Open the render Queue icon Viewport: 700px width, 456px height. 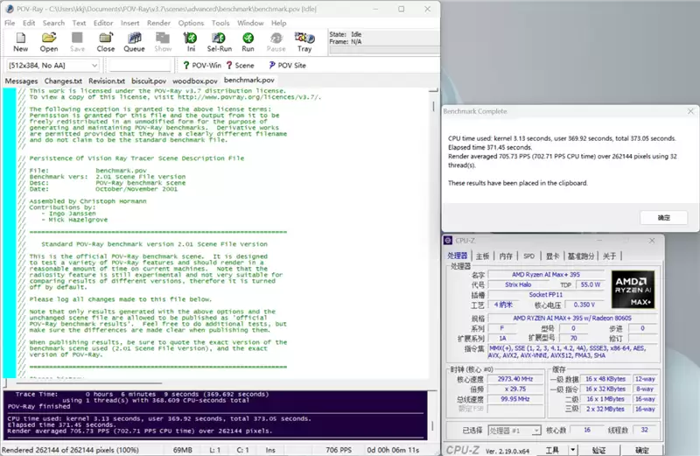(134, 42)
